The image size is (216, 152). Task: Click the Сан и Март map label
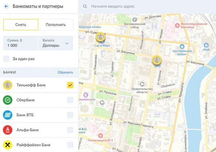coord(102,46)
